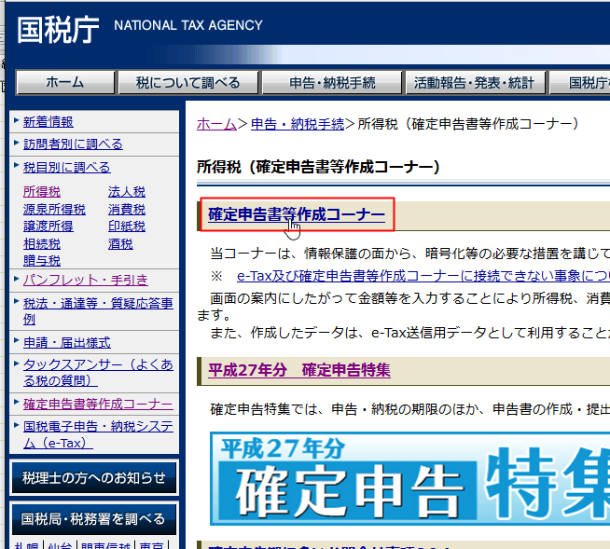
Task: Click the arrow bullet beside 国税電子申告・納税システム
Action: tap(17, 425)
